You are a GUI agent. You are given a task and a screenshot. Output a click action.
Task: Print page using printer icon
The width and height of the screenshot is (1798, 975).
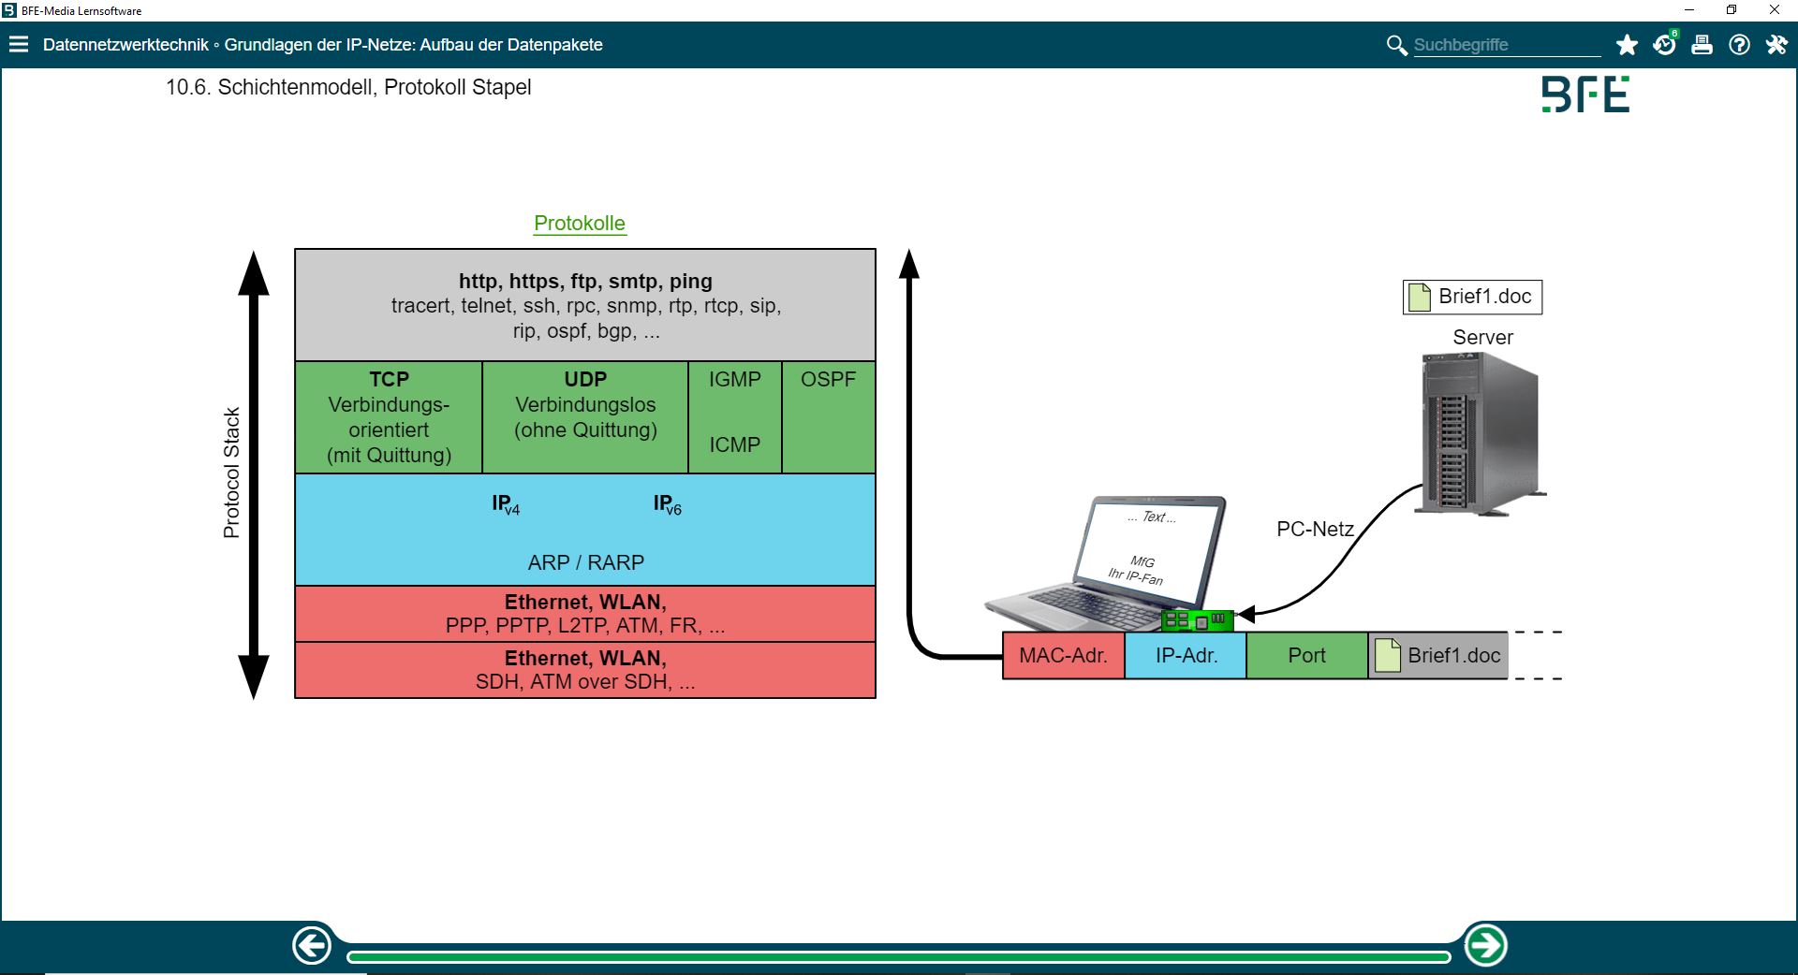click(1702, 45)
